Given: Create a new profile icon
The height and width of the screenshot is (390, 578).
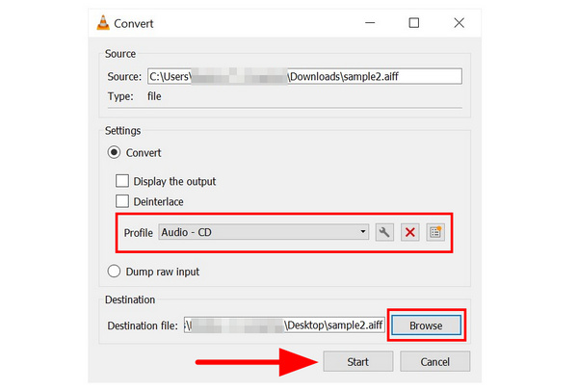Looking at the screenshot, I should coord(435,233).
